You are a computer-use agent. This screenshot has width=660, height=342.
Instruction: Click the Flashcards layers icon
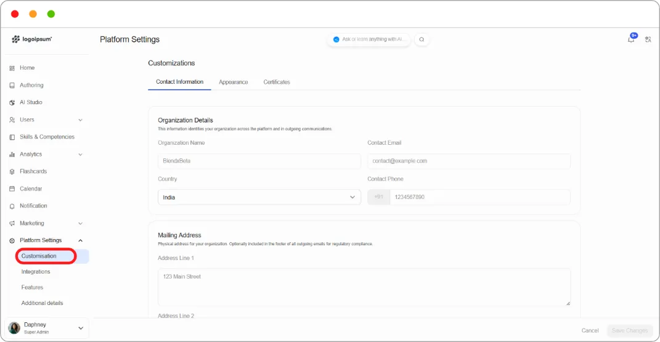[12, 172]
